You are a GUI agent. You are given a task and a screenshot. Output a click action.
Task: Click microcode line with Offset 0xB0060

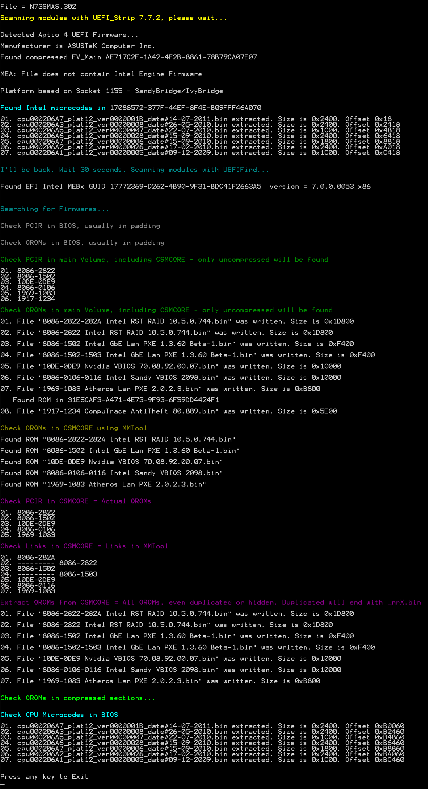[202, 726]
